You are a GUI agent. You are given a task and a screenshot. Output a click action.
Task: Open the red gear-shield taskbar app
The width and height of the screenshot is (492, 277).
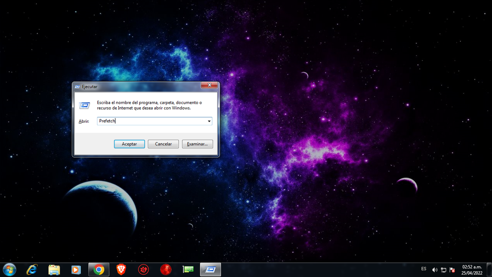(143, 270)
